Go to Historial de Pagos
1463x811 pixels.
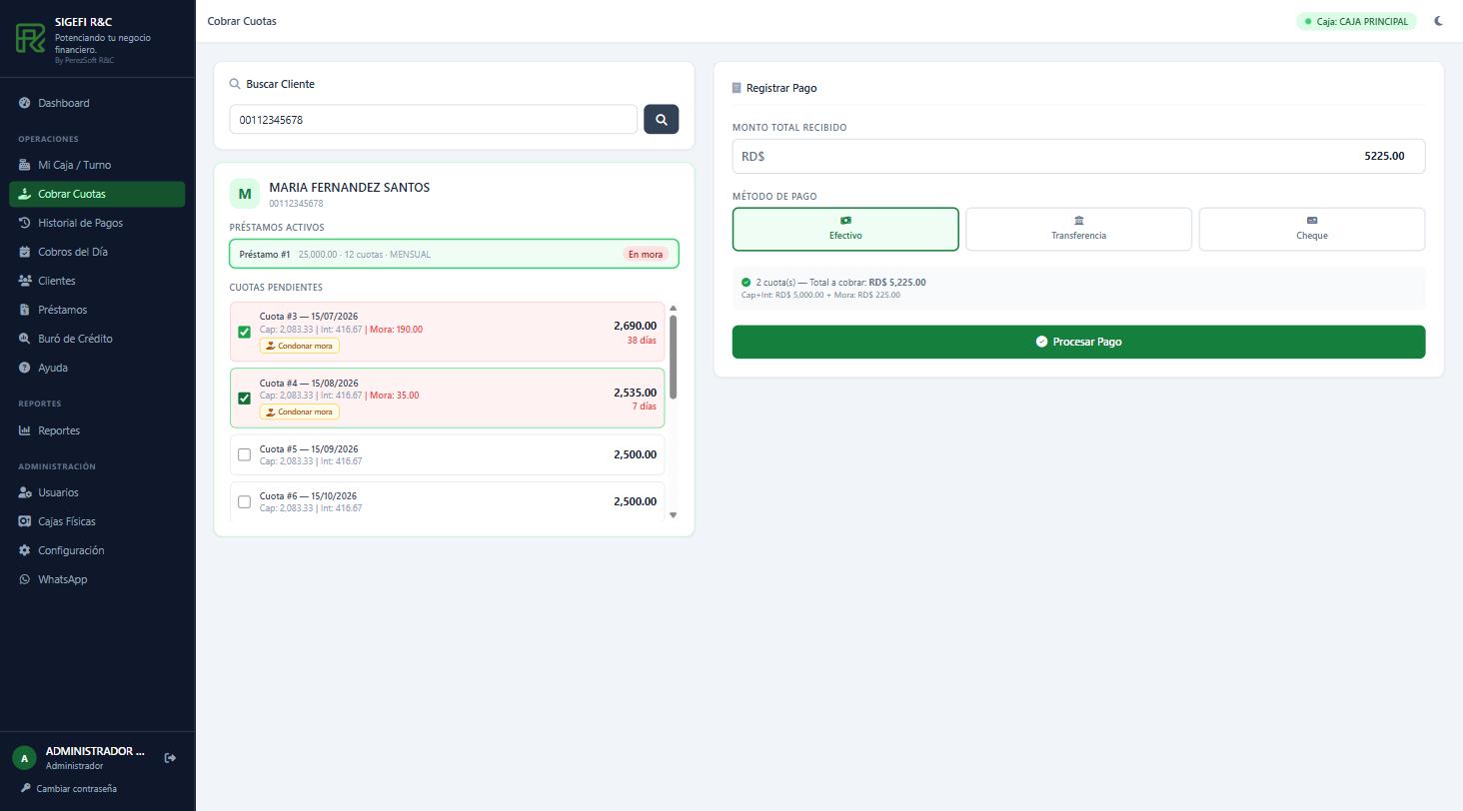click(x=97, y=223)
